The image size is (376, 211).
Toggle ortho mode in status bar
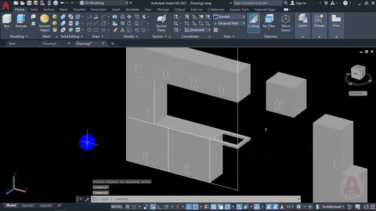tap(159, 207)
